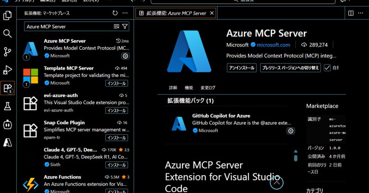This screenshot has width=369, height=193.
Task: Click the Marketplace heading in the sidebar
Action: [x=322, y=106]
